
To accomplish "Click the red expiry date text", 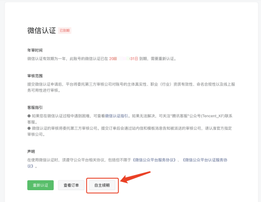I will [x=124, y=59].
